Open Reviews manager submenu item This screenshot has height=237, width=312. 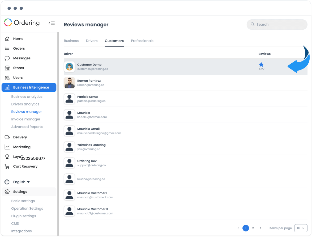(27, 112)
